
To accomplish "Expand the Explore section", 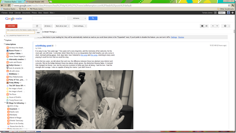I will (4, 40).
